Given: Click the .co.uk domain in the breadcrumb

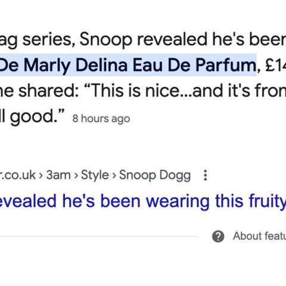Looking at the screenshot, I should tap(18, 175).
